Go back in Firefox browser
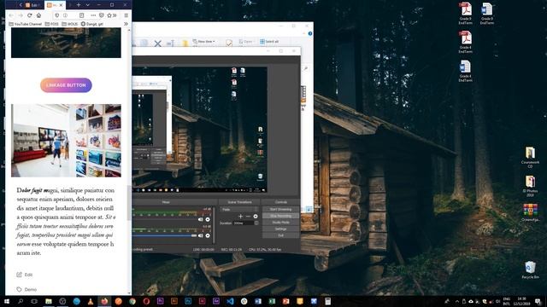The image size is (547, 307). pyautogui.click(x=11, y=15)
